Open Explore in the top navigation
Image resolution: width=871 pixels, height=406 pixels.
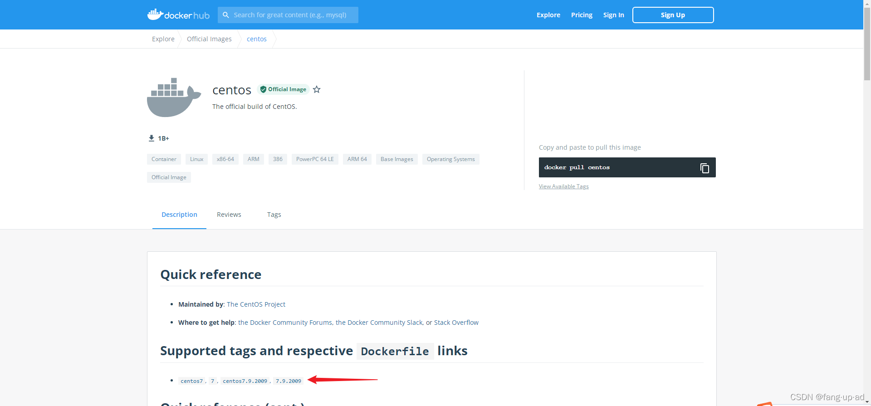tap(548, 15)
